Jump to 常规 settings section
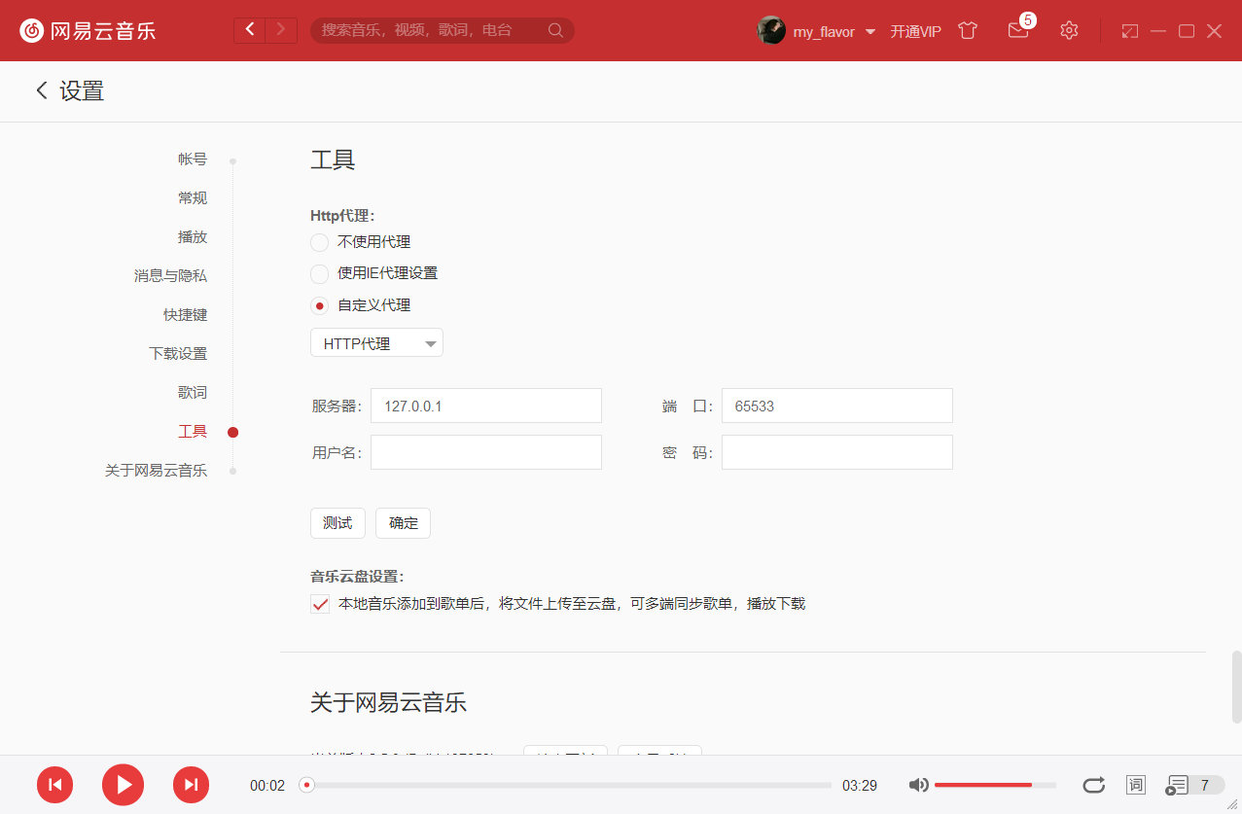The height and width of the screenshot is (814, 1242). (193, 198)
